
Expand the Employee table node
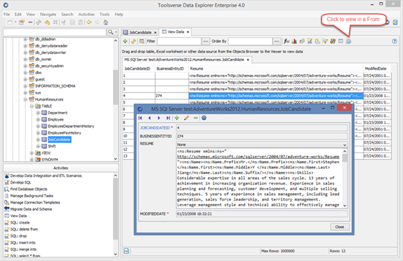[x=37, y=119]
